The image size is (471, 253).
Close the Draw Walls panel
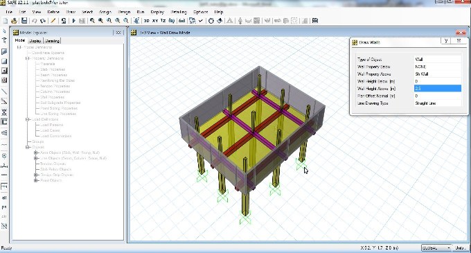(x=459, y=41)
